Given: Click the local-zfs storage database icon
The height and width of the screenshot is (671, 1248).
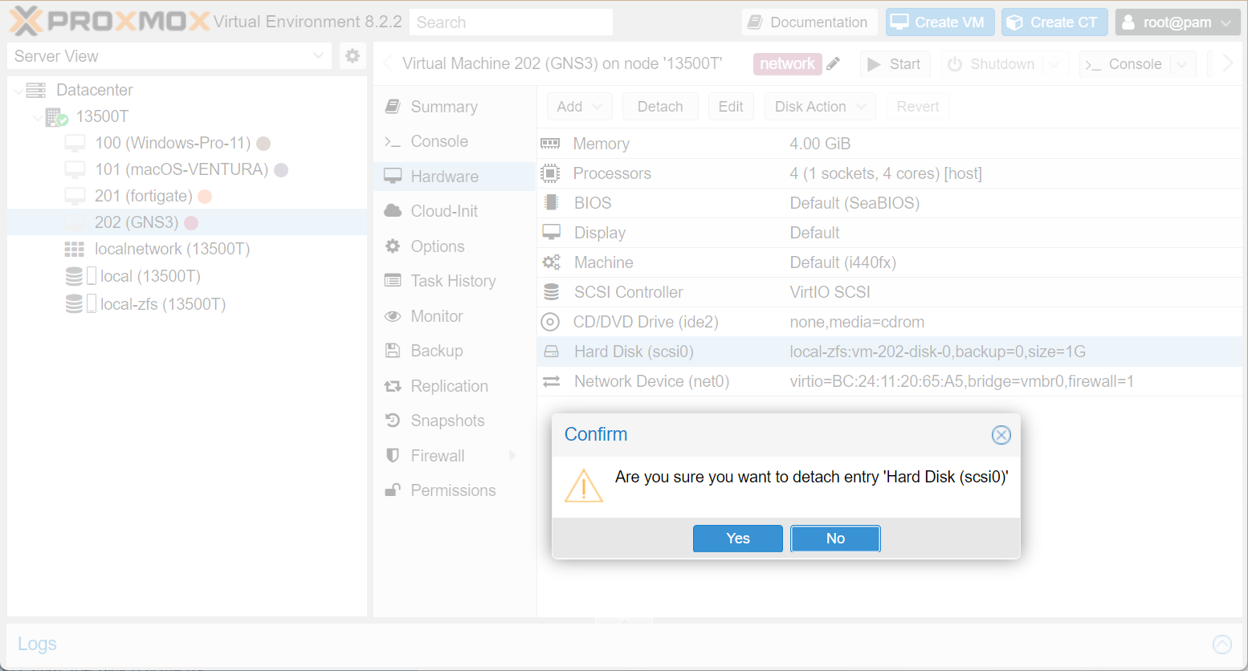Looking at the screenshot, I should pyautogui.click(x=74, y=304).
